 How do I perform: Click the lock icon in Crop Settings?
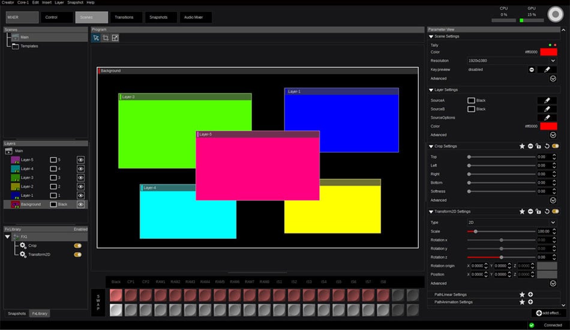coord(538,146)
